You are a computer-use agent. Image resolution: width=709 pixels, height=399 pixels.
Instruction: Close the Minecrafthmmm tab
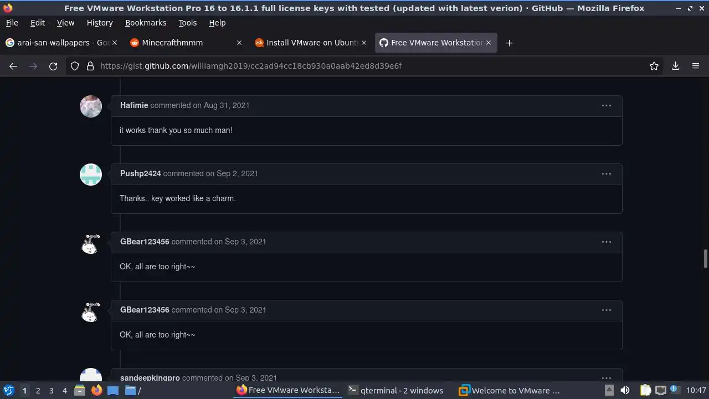coord(239,43)
